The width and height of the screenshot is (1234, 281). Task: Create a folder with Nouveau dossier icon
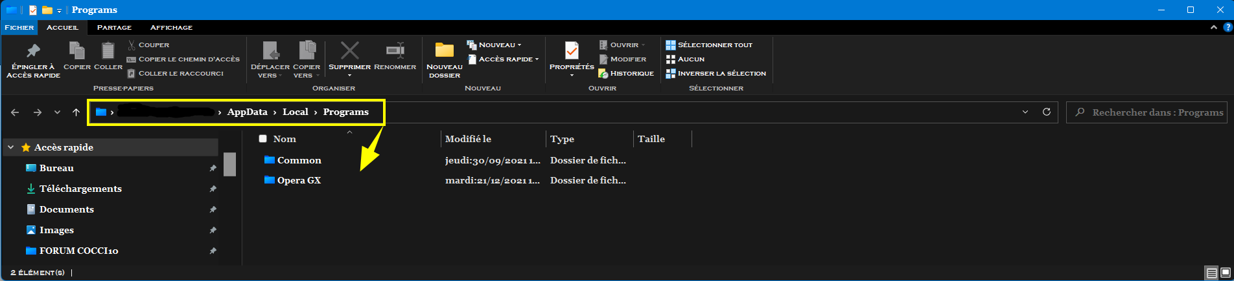tap(445, 50)
